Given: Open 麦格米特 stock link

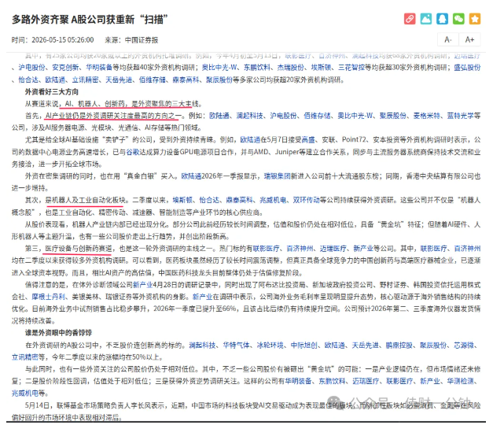Looking at the screenshot, I should point(426,116).
